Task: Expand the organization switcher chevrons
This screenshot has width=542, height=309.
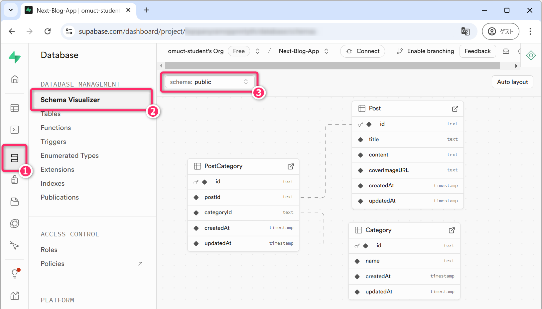Action: pyautogui.click(x=257, y=51)
